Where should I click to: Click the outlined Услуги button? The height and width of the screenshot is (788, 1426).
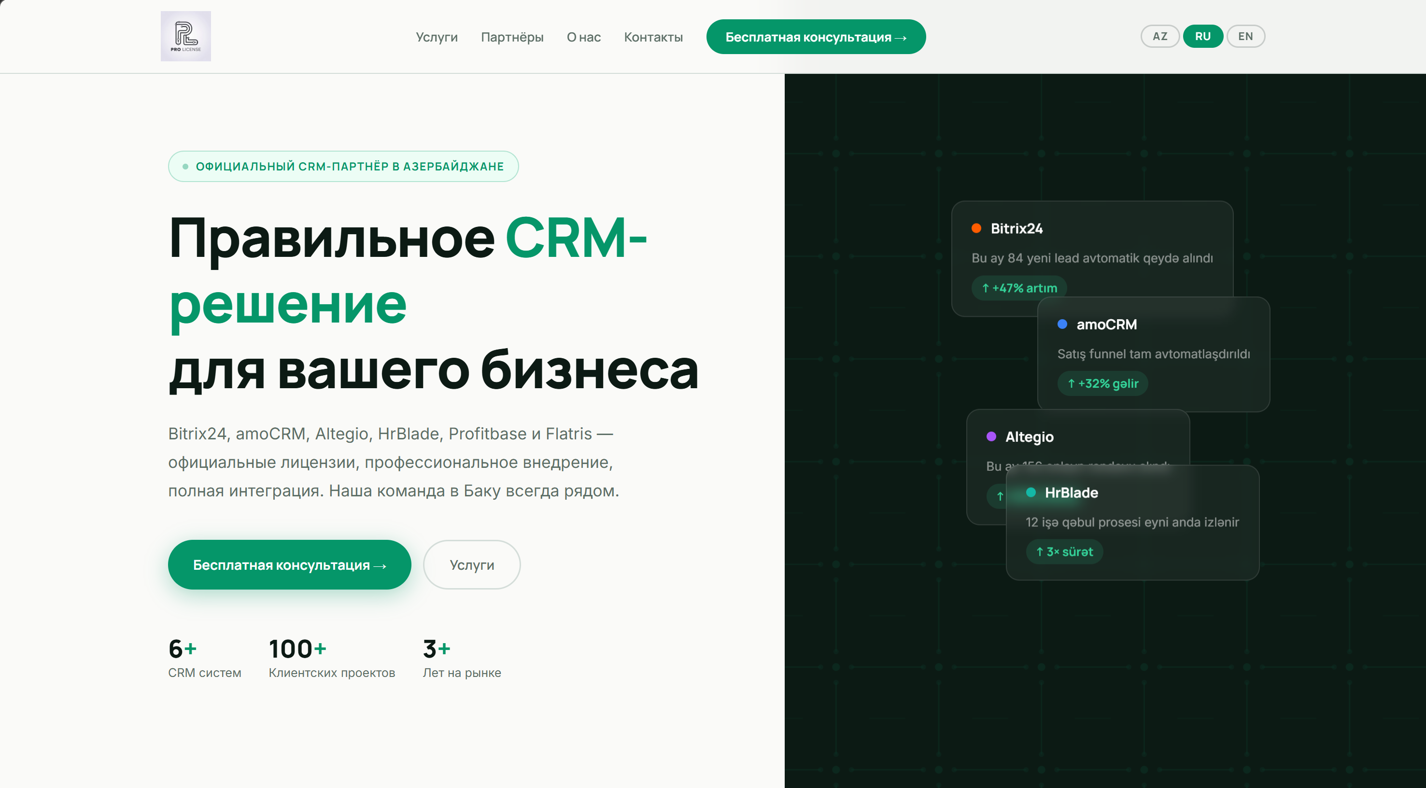tap(472, 565)
